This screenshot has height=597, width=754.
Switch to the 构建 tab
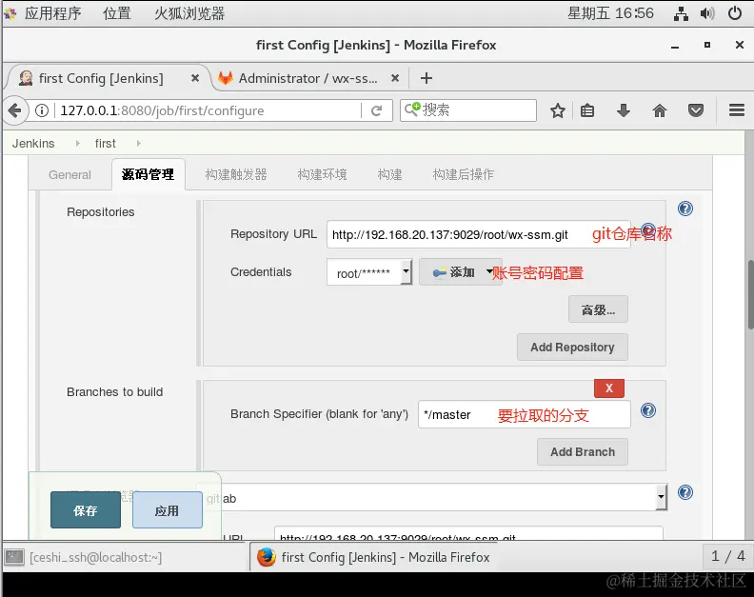(389, 174)
